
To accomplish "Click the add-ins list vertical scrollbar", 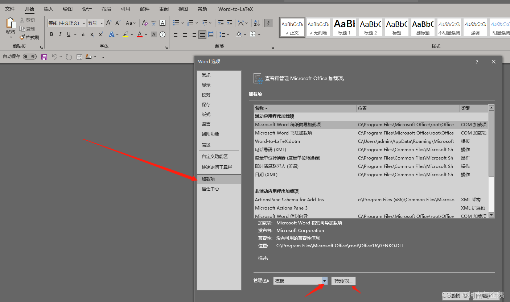I will [x=492, y=161].
